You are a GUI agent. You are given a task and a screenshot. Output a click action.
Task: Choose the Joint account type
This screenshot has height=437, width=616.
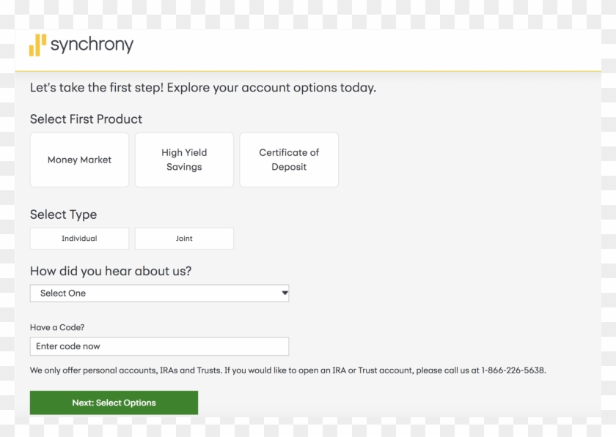point(184,238)
